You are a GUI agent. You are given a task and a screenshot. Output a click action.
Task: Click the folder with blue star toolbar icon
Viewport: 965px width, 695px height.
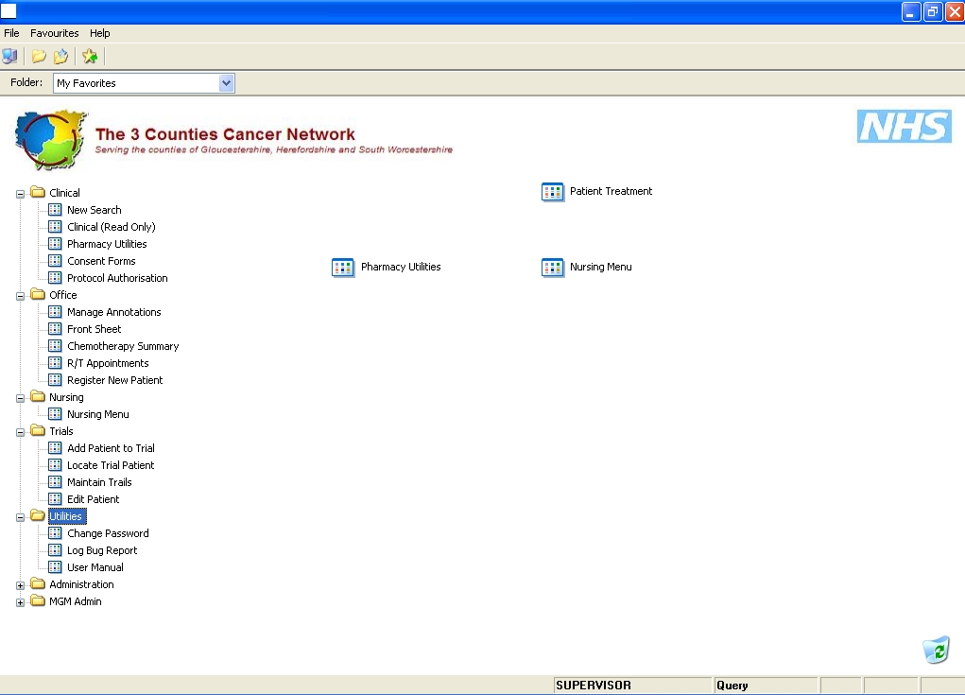(x=60, y=57)
